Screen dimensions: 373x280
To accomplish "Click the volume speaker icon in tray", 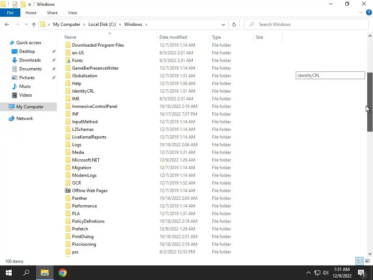I will click(326, 273).
